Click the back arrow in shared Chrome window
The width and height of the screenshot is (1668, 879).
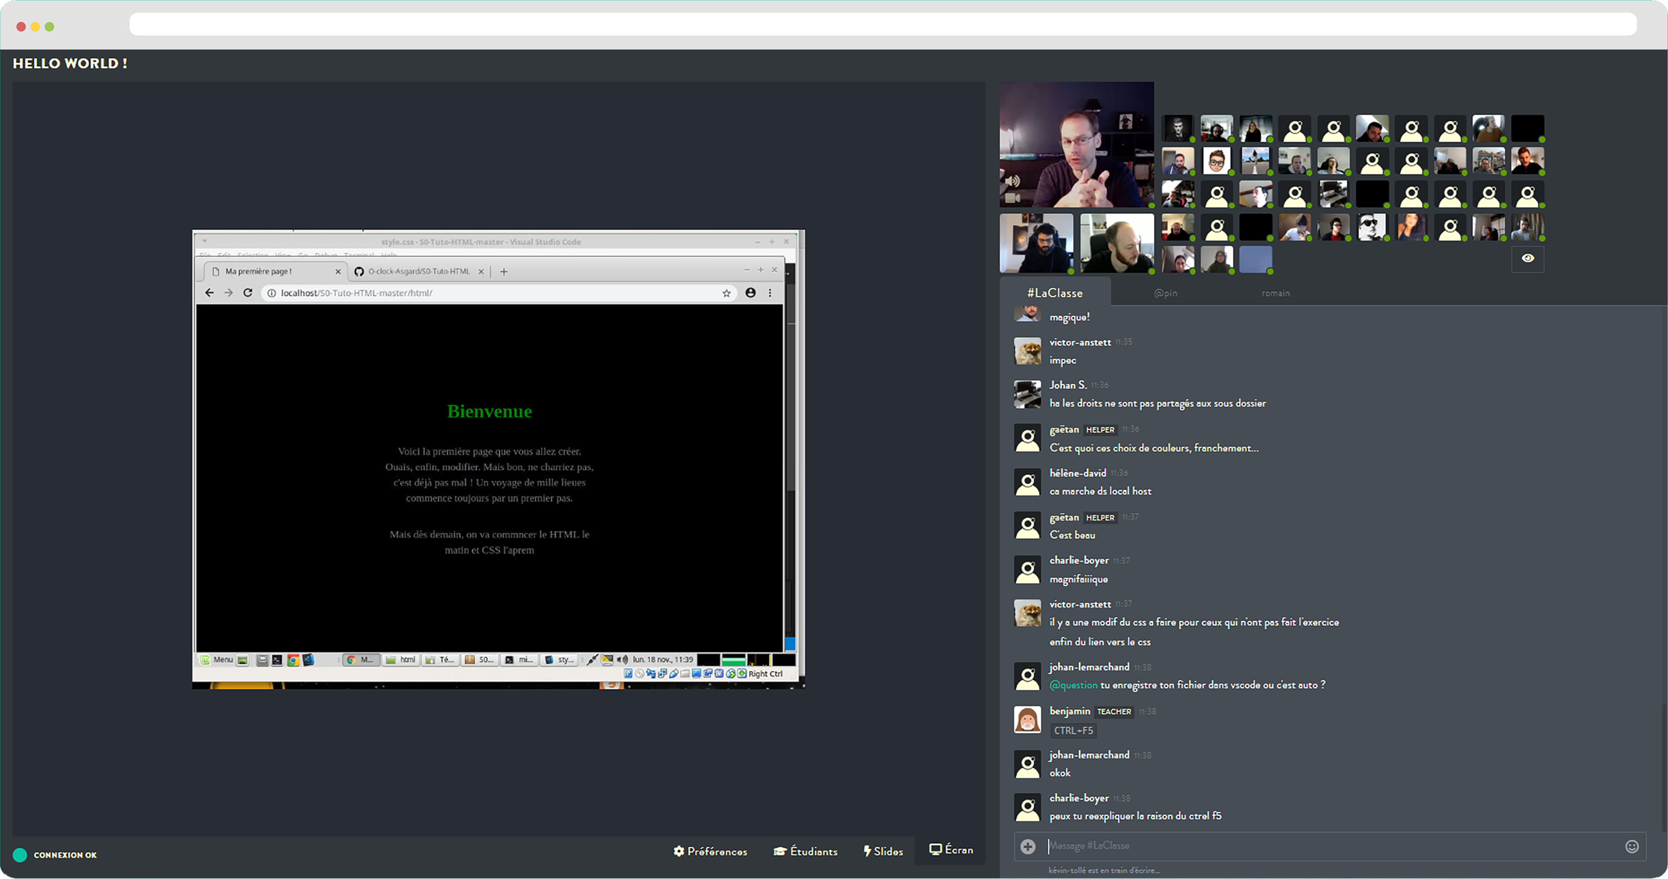[209, 293]
